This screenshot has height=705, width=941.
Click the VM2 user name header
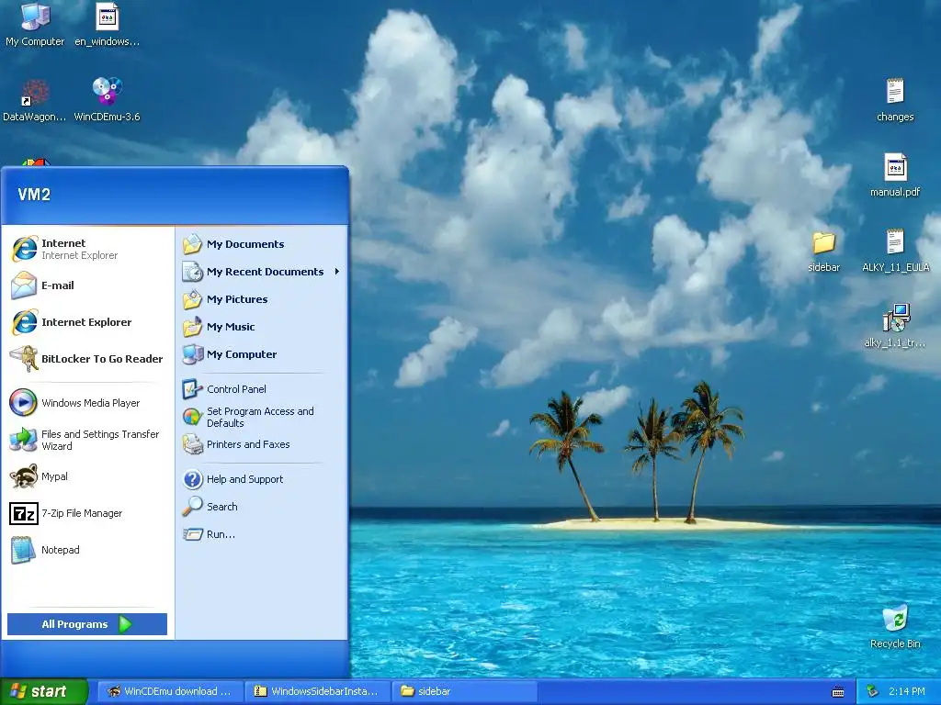[34, 195]
